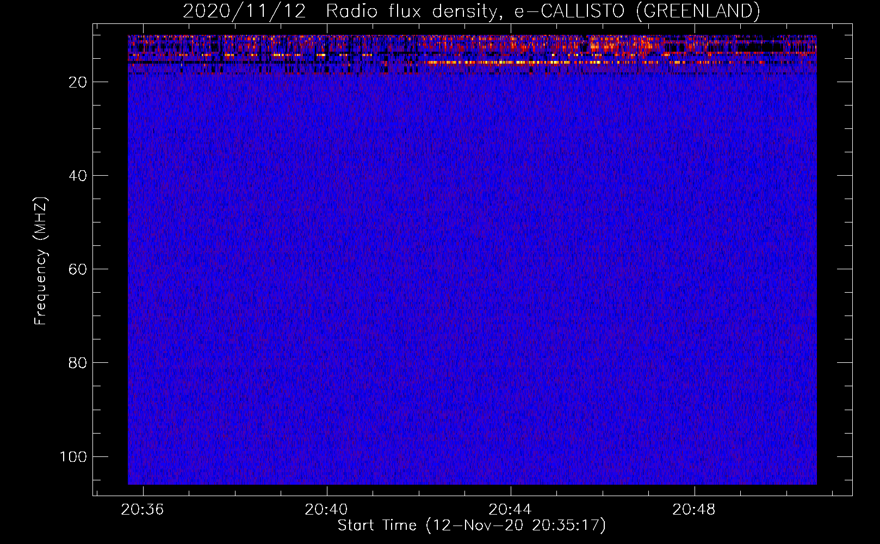Click the 20:36 time tick label
Screen dimensions: 880x544
click(142, 510)
